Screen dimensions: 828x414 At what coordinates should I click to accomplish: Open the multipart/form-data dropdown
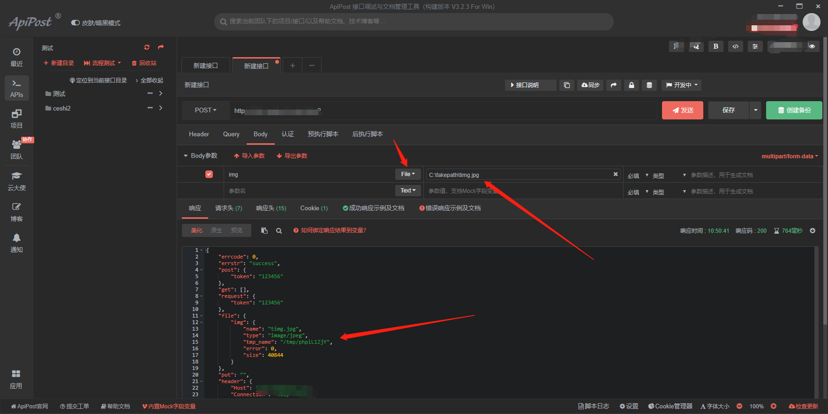(790, 156)
